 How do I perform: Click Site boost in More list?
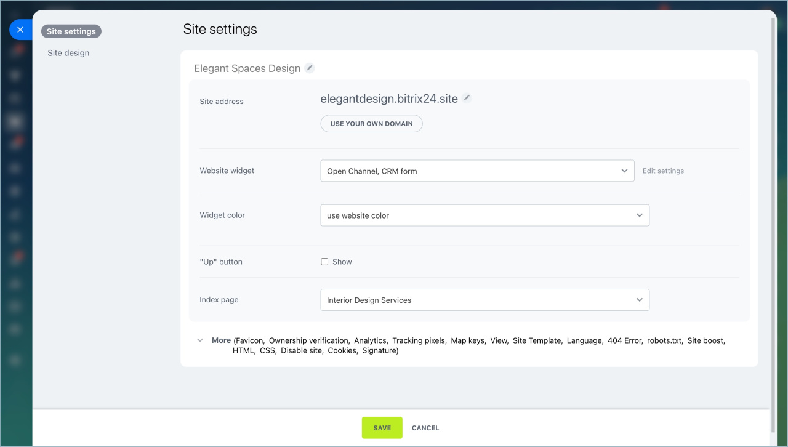pyautogui.click(x=706, y=340)
